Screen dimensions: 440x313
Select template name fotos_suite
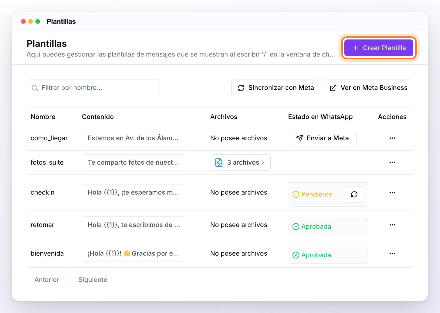tap(47, 162)
